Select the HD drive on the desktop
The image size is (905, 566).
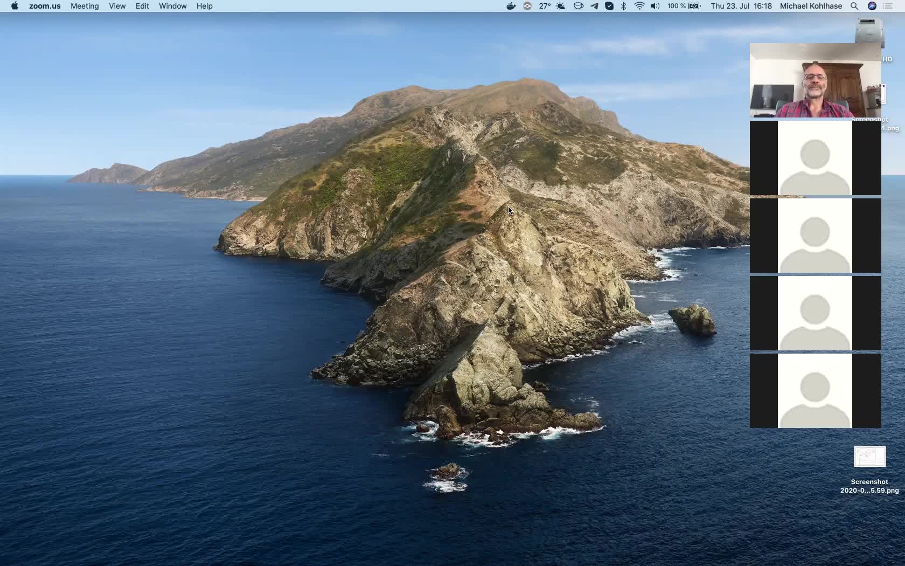(x=887, y=59)
